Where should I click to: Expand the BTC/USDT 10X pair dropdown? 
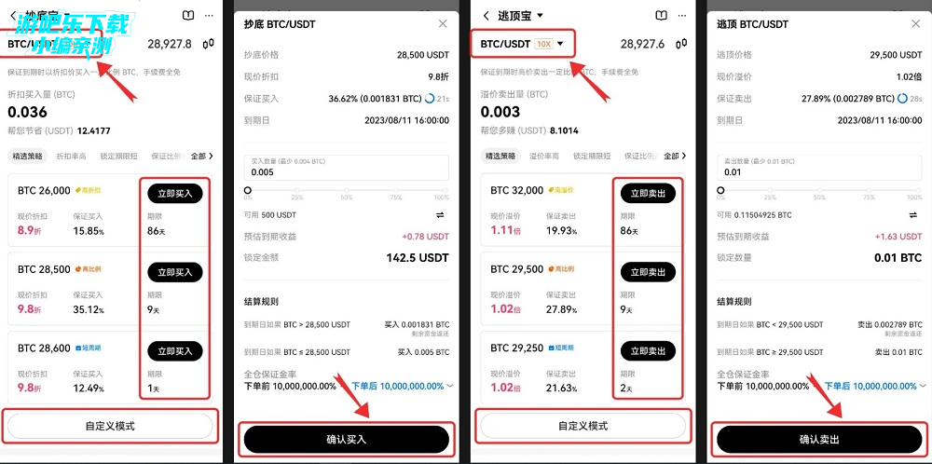pyautogui.click(x=560, y=44)
